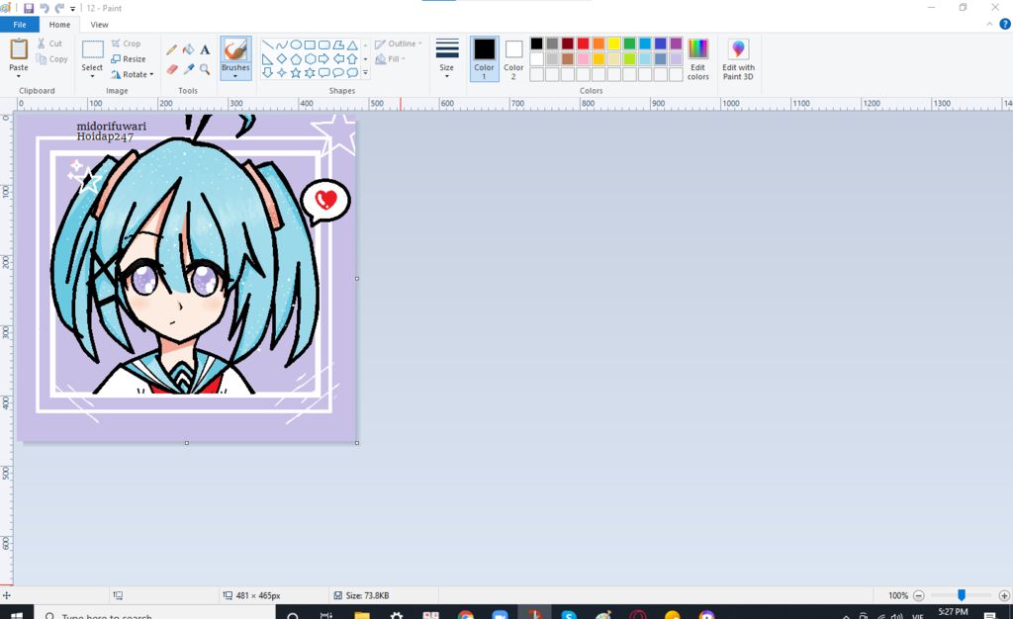1013x619 pixels.
Task: Pick the rose pink color swatch
Action: 583,58
